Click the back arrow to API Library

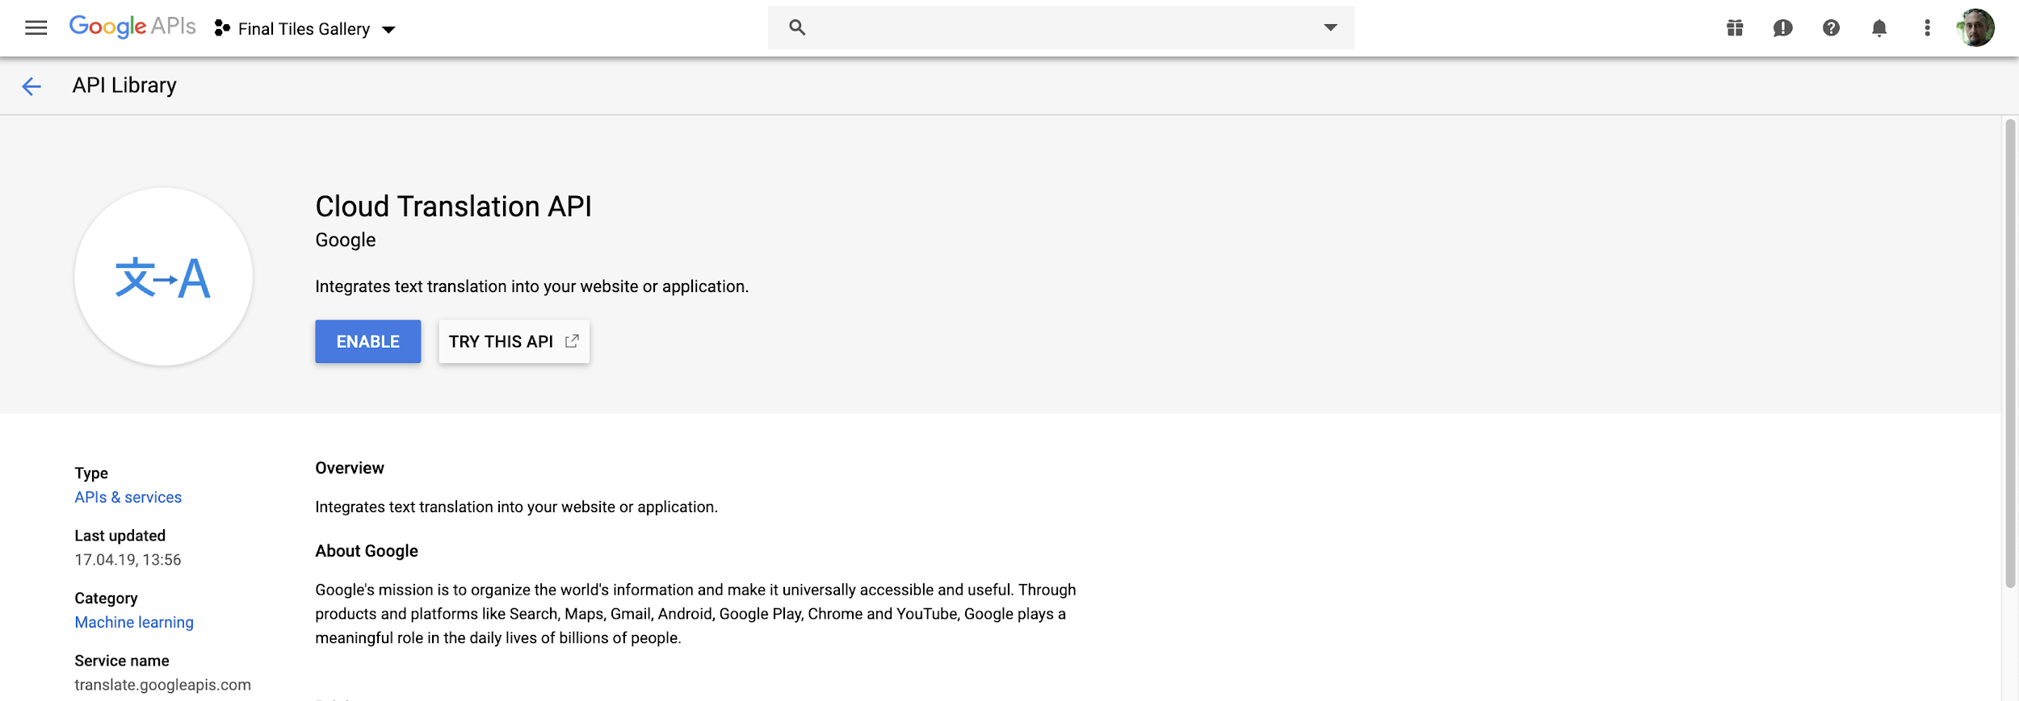click(31, 86)
